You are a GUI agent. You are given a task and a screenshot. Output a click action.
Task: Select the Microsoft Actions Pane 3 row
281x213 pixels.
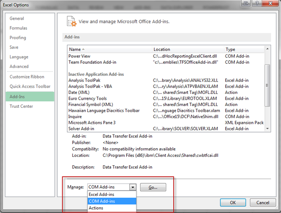click(166, 123)
